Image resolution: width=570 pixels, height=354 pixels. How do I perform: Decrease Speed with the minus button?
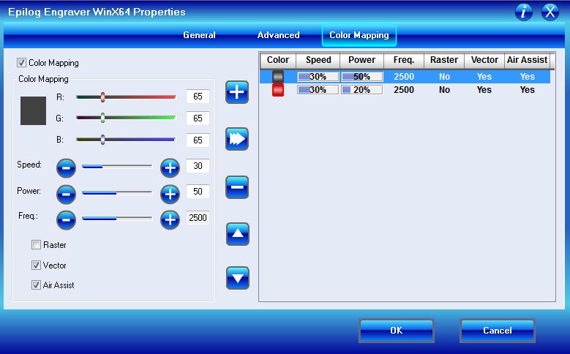[66, 168]
